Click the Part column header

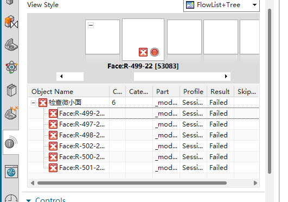coord(166,92)
